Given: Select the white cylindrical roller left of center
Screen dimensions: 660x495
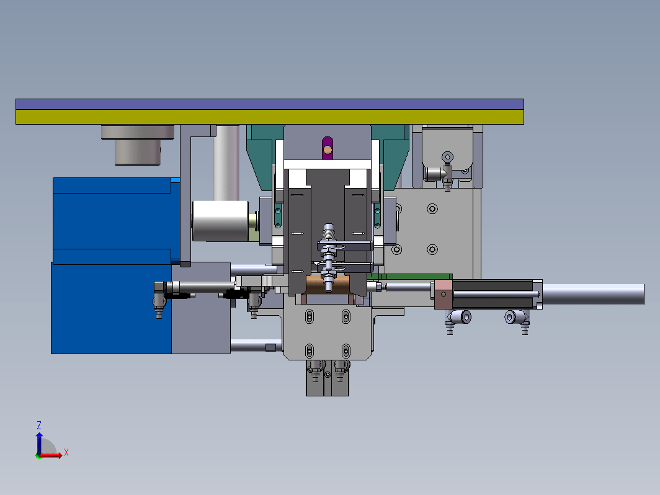Looking at the screenshot, I should 221,221.
